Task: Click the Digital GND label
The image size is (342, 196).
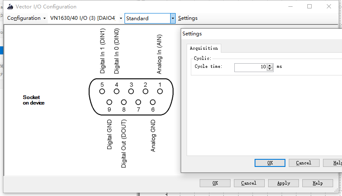Action: coord(109,134)
